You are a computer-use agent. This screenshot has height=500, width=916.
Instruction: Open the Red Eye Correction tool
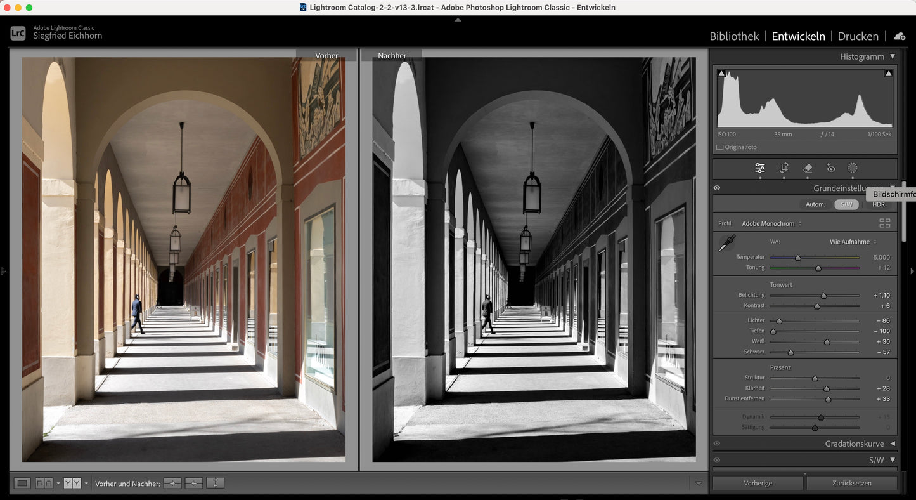click(x=830, y=168)
